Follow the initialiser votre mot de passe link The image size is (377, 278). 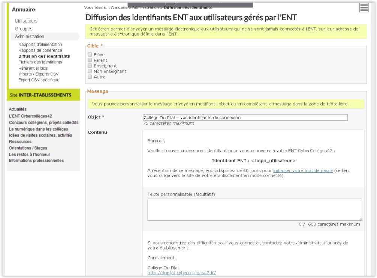point(303,170)
